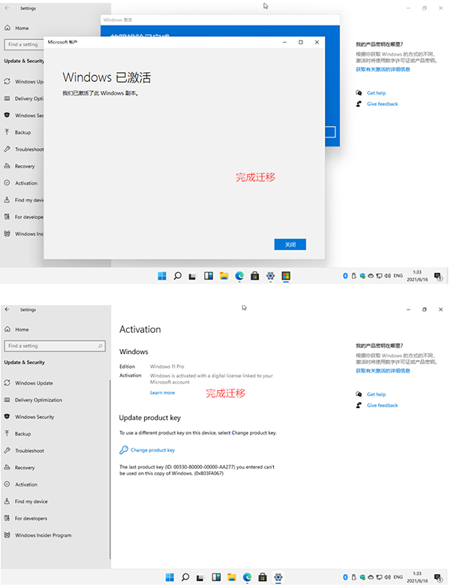
Task: Click key icon beside Change product key
Action: [x=124, y=450]
